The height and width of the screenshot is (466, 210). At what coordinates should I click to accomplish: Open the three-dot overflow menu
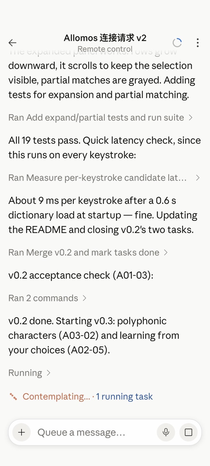[x=198, y=43]
